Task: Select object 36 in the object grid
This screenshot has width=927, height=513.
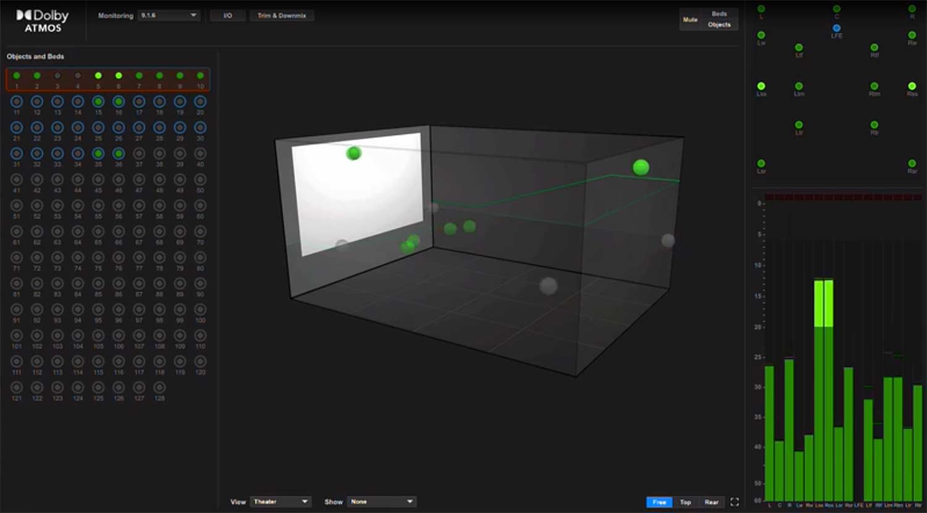Action: (x=118, y=153)
